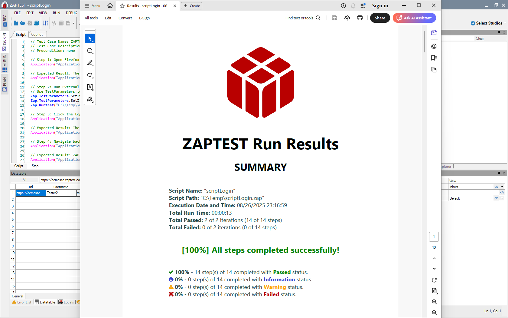Click the Save disk icon in Acrobat
This screenshot has height=318, width=508.
coord(334,18)
